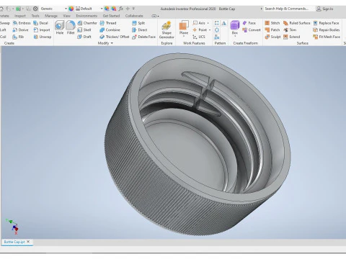This screenshot has width=346, height=259.
Task: Apply a Decal
Action: (41, 23)
